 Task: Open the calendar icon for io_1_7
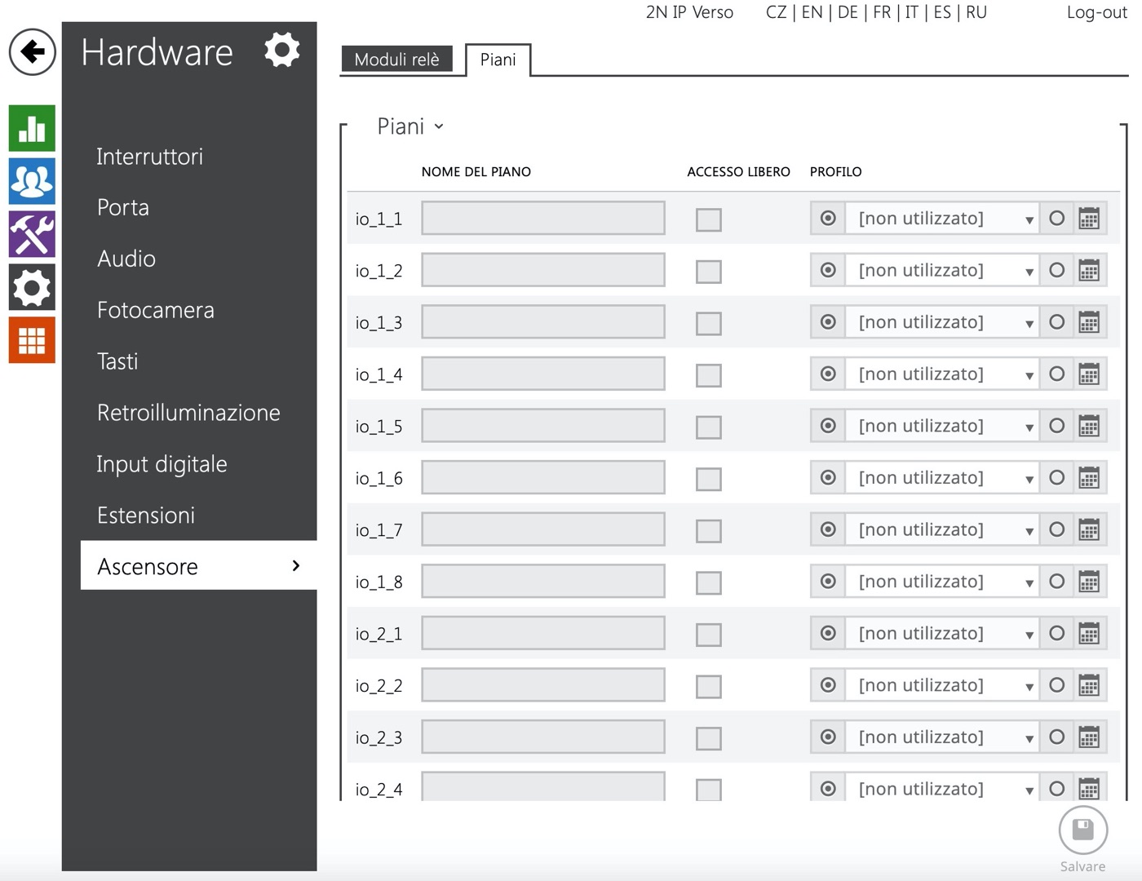1089,530
